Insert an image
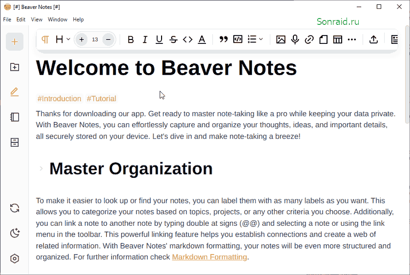410x275 pixels. click(281, 39)
